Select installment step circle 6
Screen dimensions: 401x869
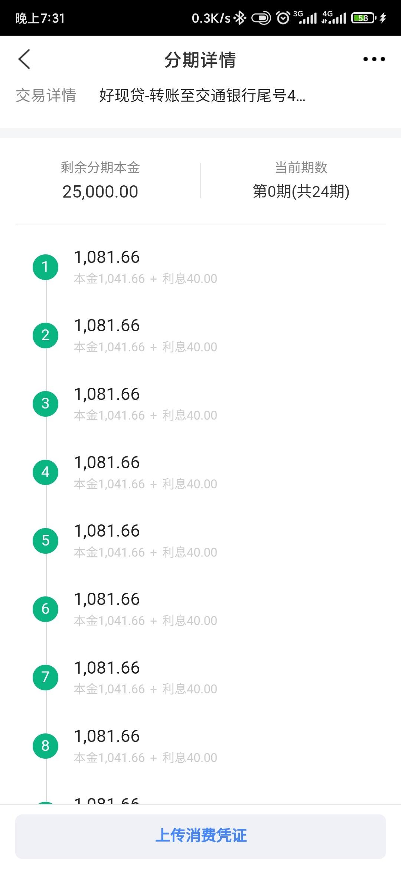coord(45,609)
